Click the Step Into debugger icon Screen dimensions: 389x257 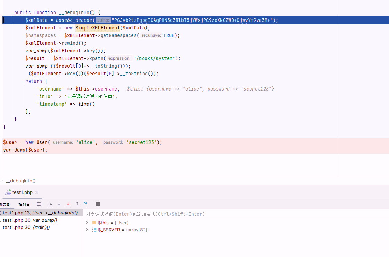59,204
